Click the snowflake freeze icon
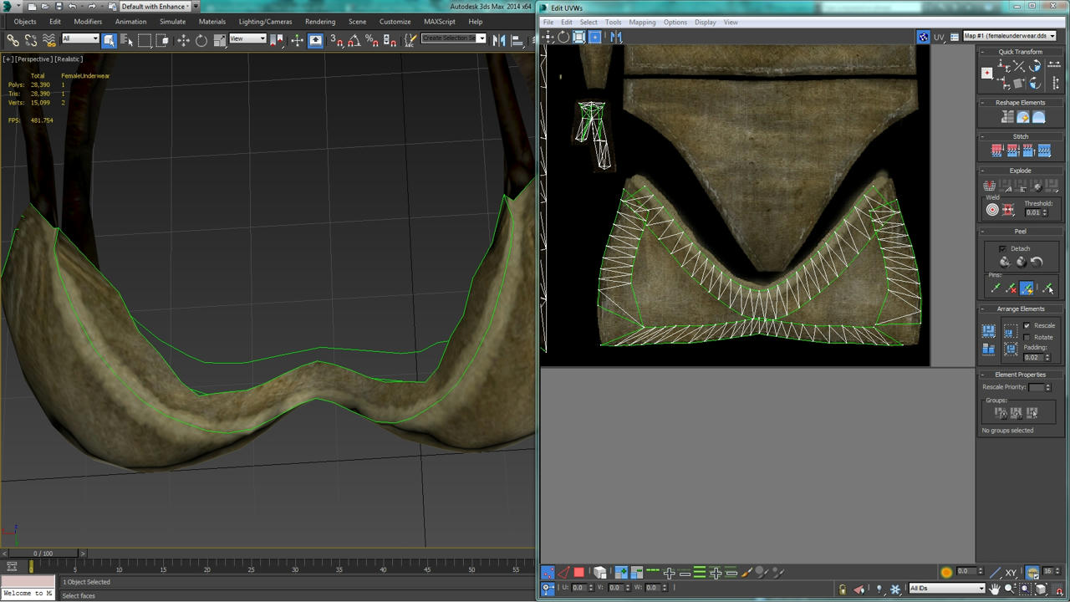 pos(895,589)
